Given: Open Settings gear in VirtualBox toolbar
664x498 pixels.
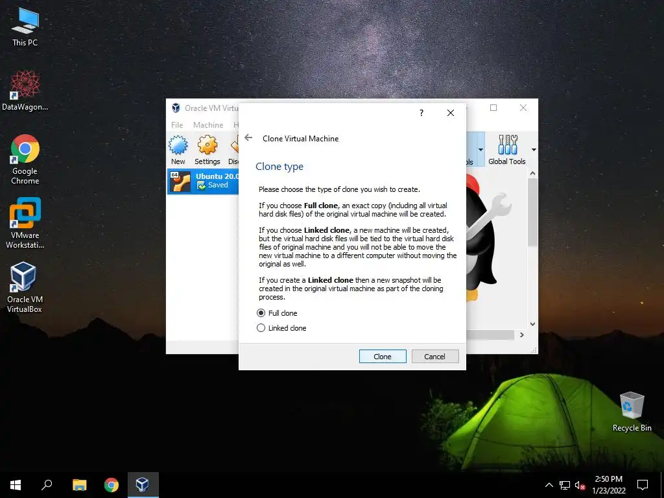Looking at the screenshot, I should tap(207, 150).
